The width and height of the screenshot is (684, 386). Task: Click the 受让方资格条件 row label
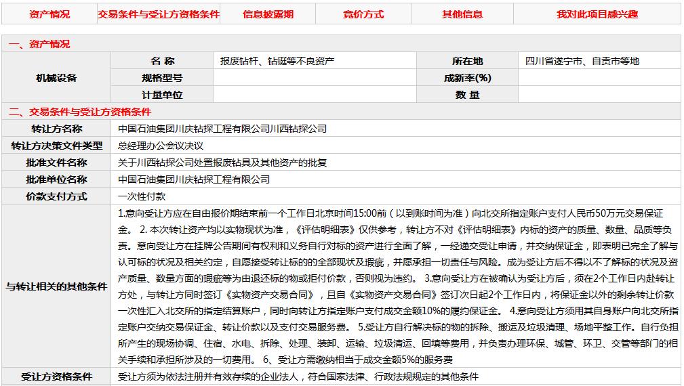pyautogui.click(x=56, y=377)
